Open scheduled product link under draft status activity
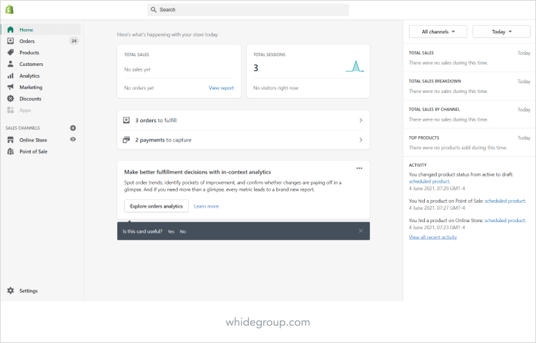This screenshot has width=536, height=343. click(429, 181)
